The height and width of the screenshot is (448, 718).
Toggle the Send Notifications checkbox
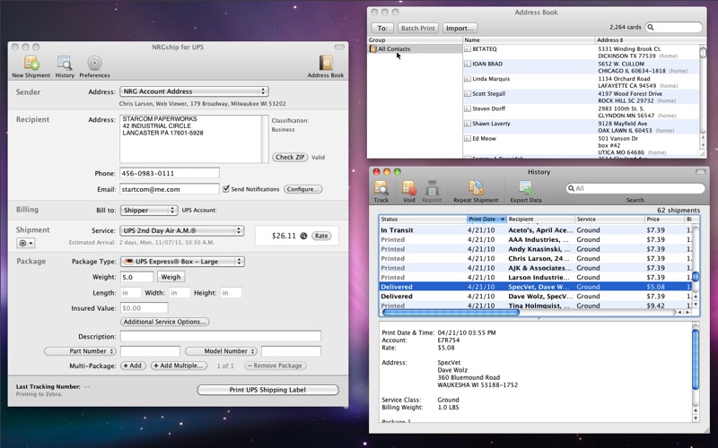click(x=226, y=188)
